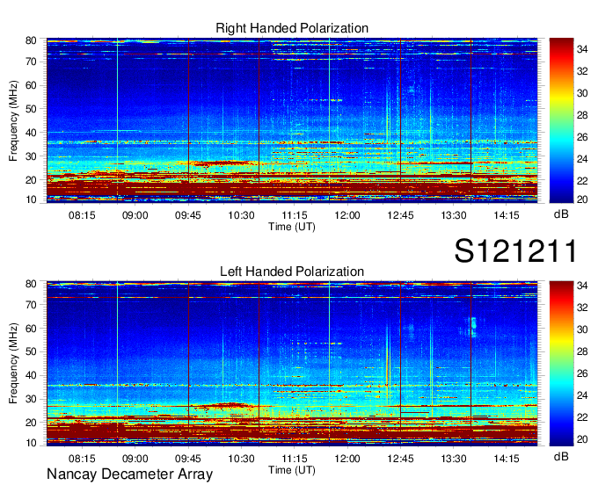Click the Left Handed Polarization colorbar
The image size is (598, 485).
coord(561,364)
